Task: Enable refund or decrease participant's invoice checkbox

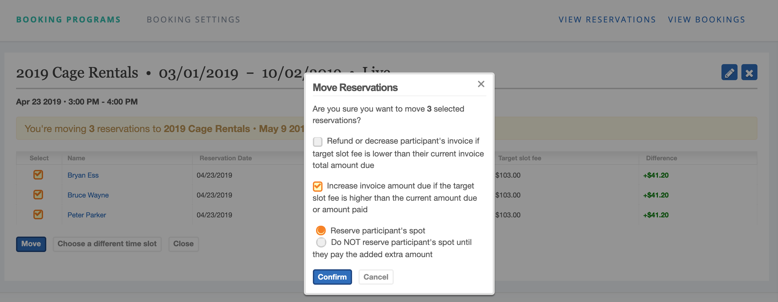Action: tap(318, 141)
